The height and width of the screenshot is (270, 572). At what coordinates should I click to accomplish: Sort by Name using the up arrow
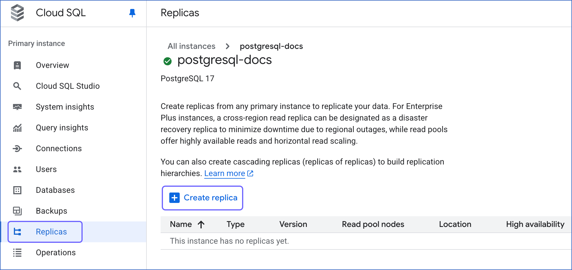point(201,224)
